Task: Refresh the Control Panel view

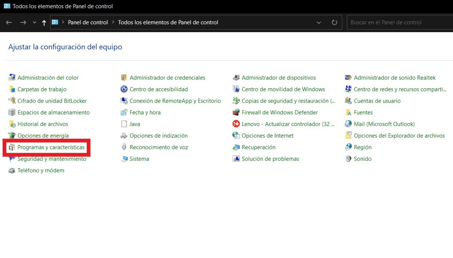Action: point(334,22)
